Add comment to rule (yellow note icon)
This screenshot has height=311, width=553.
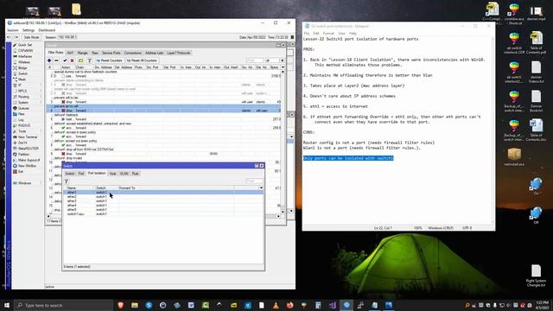click(80, 60)
